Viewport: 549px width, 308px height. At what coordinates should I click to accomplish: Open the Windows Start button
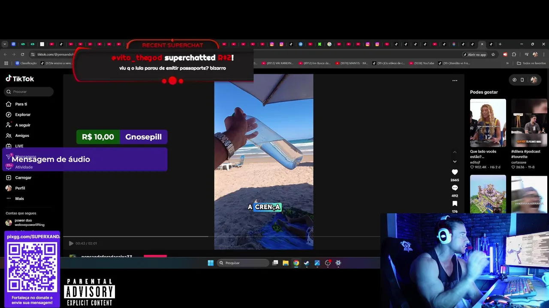(211, 263)
